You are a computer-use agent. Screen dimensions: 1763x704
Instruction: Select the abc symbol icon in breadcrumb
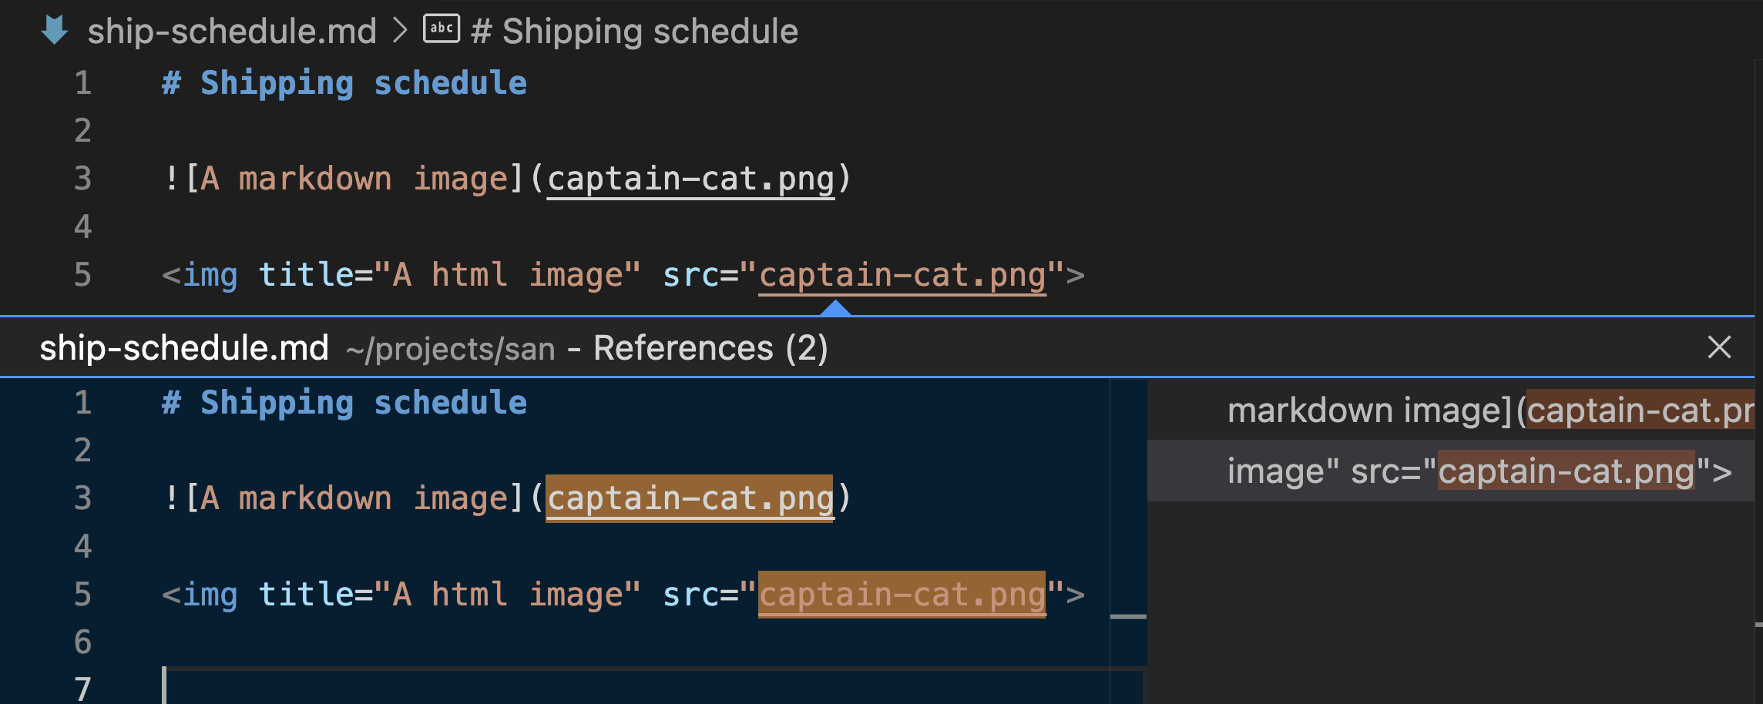click(x=440, y=28)
